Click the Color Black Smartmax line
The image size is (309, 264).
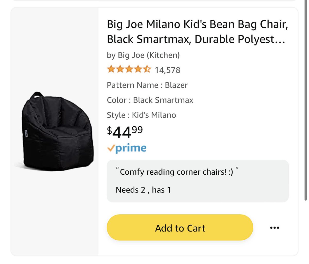click(x=150, y=100)
